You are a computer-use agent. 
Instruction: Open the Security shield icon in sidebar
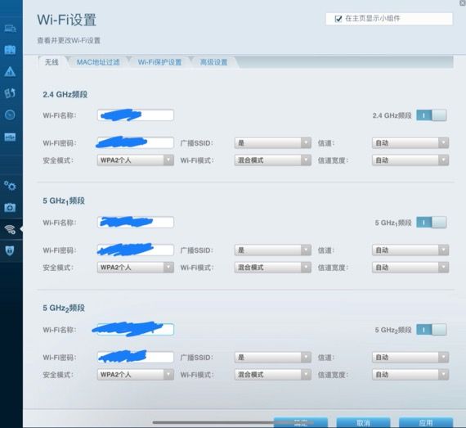[10, 250]
